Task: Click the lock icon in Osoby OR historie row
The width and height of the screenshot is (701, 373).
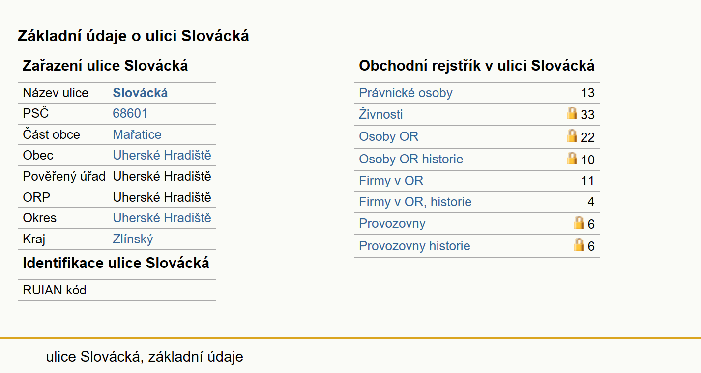Action: pos(572,158)
